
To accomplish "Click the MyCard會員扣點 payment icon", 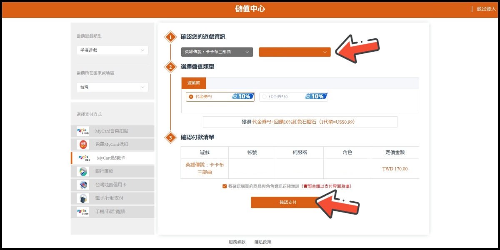I will 83,131.
